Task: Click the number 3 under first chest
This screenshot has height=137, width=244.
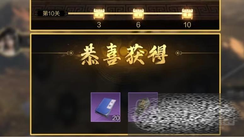Action: (x=99, y=25)
